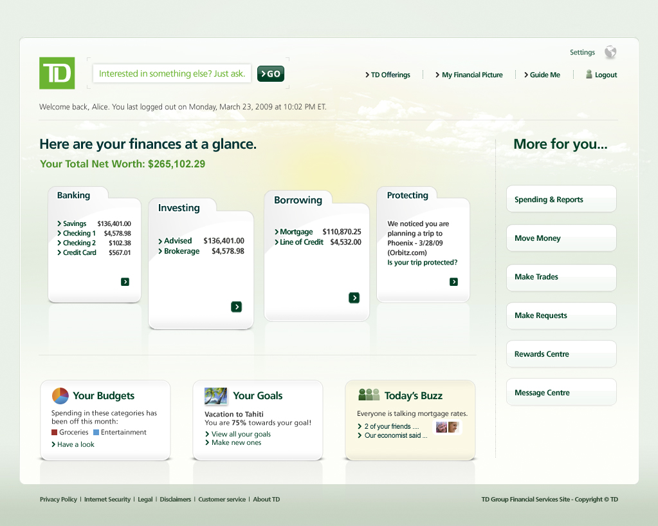
Task: Click the green arrow on the Protecting card
Action: [454, 281]
